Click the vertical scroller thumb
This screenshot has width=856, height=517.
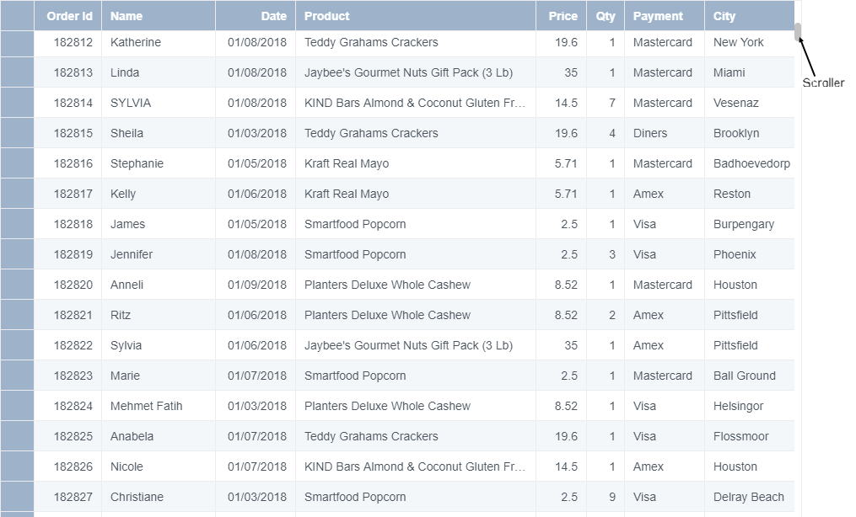point(798,32)
